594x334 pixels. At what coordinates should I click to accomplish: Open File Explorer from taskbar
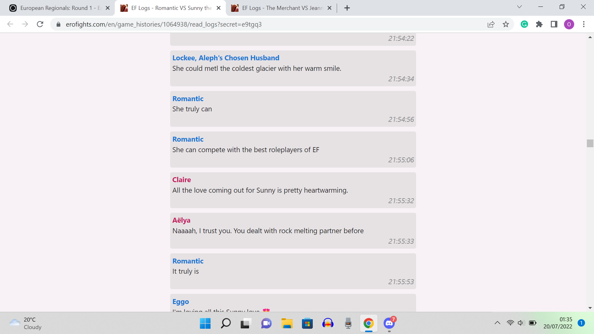287,323
